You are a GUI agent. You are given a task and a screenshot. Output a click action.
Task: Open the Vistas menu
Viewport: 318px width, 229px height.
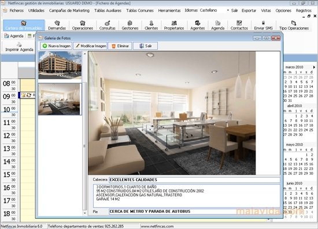click(266, 10)
